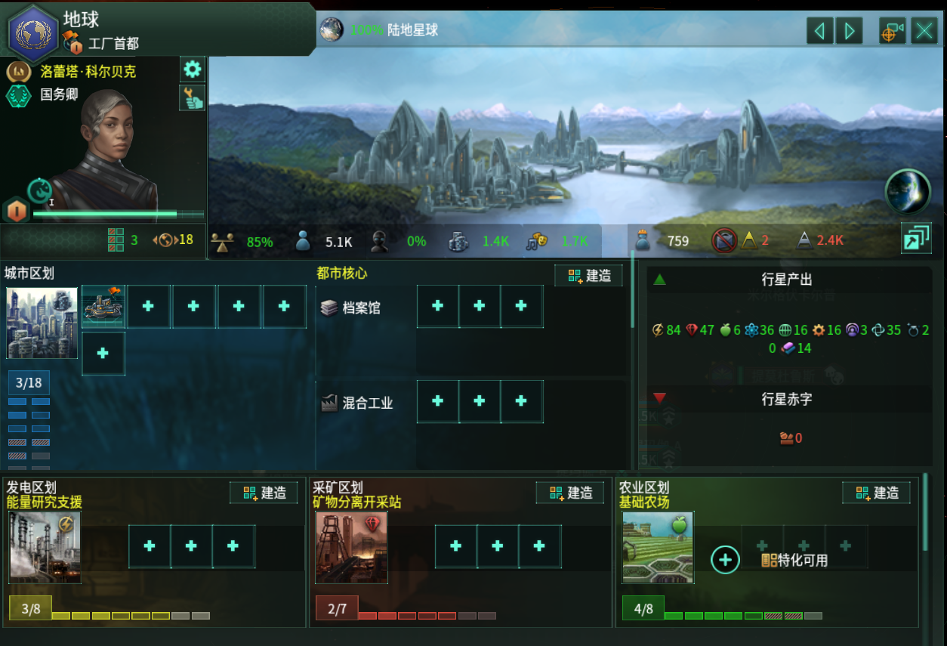947x646 pixels.
Task: Click the 工厂首都 designation icon
Action: click(x=73, y=44)
